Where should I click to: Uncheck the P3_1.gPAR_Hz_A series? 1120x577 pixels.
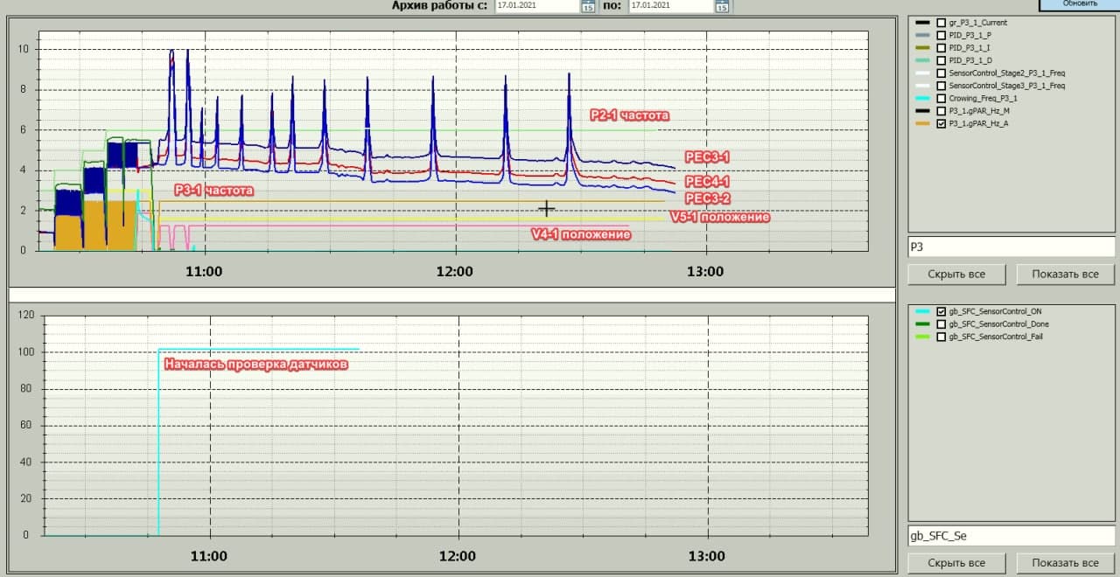pos(941,124)
